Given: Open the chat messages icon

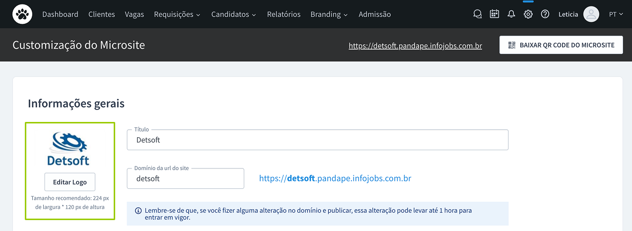Looking at the screenshot, I should click(x=478, y=14).
